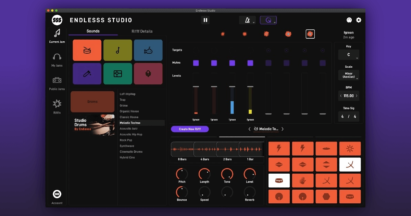This screenshot has width=411, height=216.
Task: Select the music note instrument tile
Action: click(x=117, y=50)
